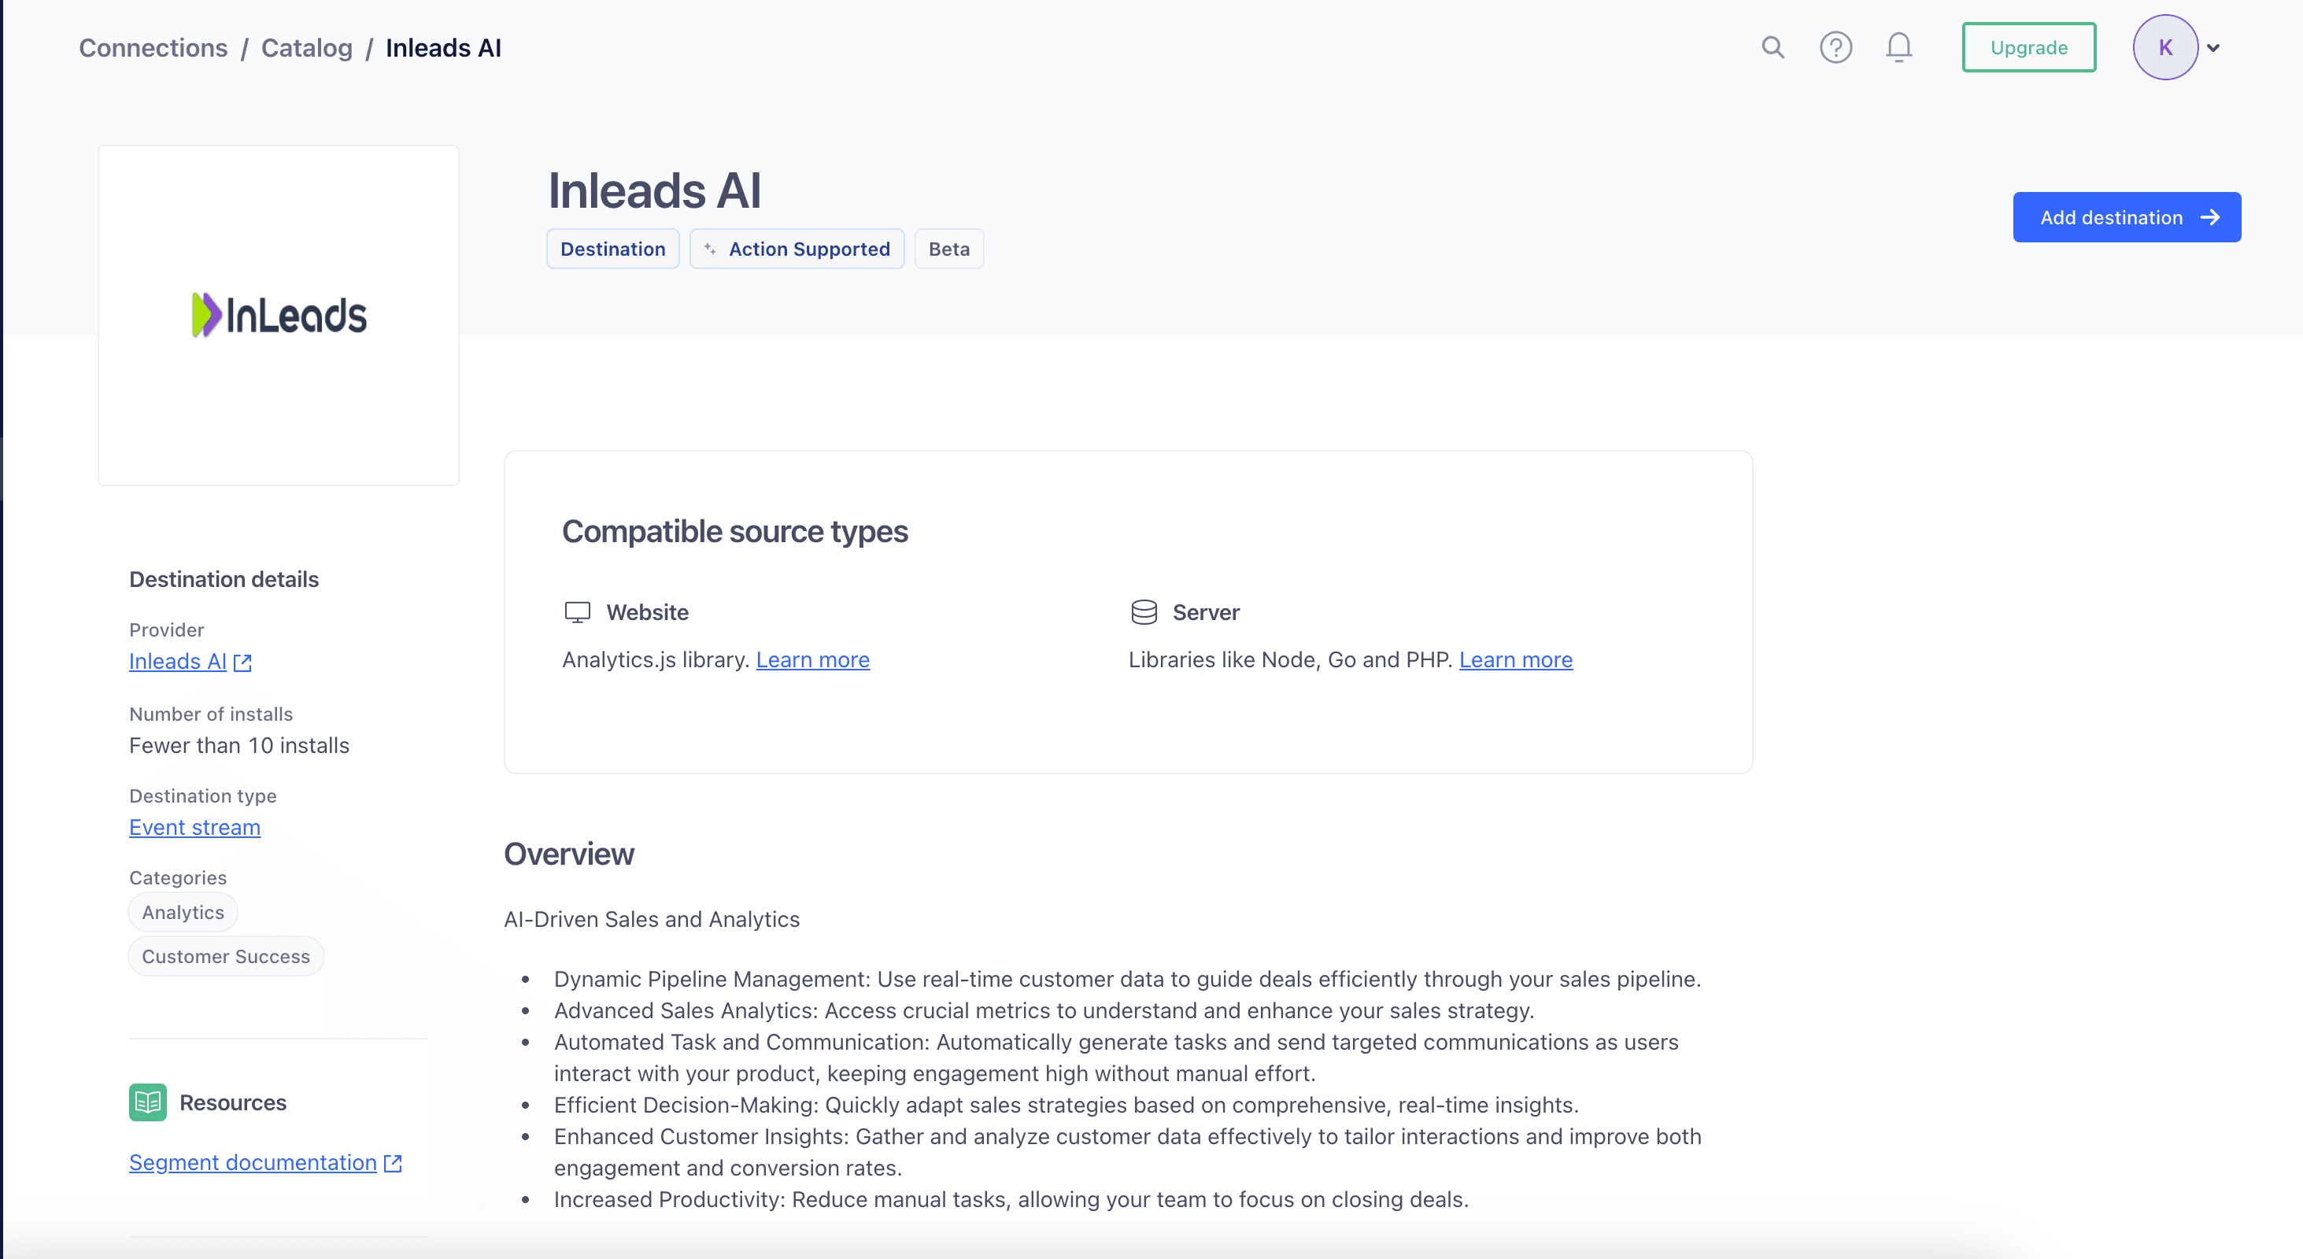The width and height of the screenshot is (2303, 1259).
Task: Click the Server source type icon
Action: click(1143, 611)
